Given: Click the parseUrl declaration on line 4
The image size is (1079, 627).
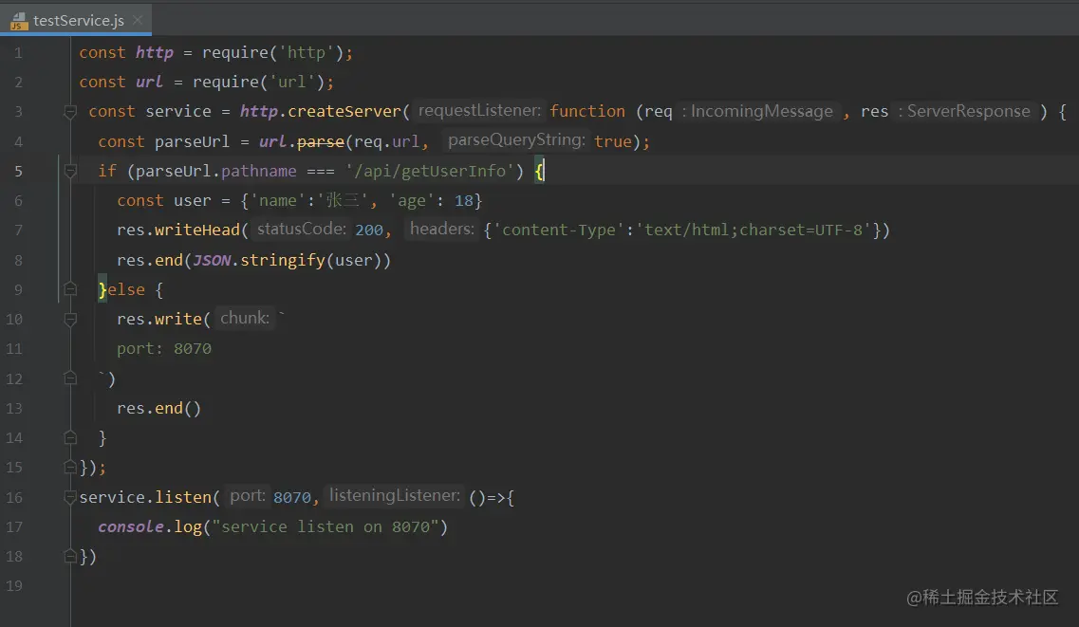Looking at the screenshot, I should click(192, 141).
